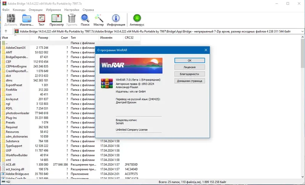Select the dlms folder name

[x=9, y=80]
